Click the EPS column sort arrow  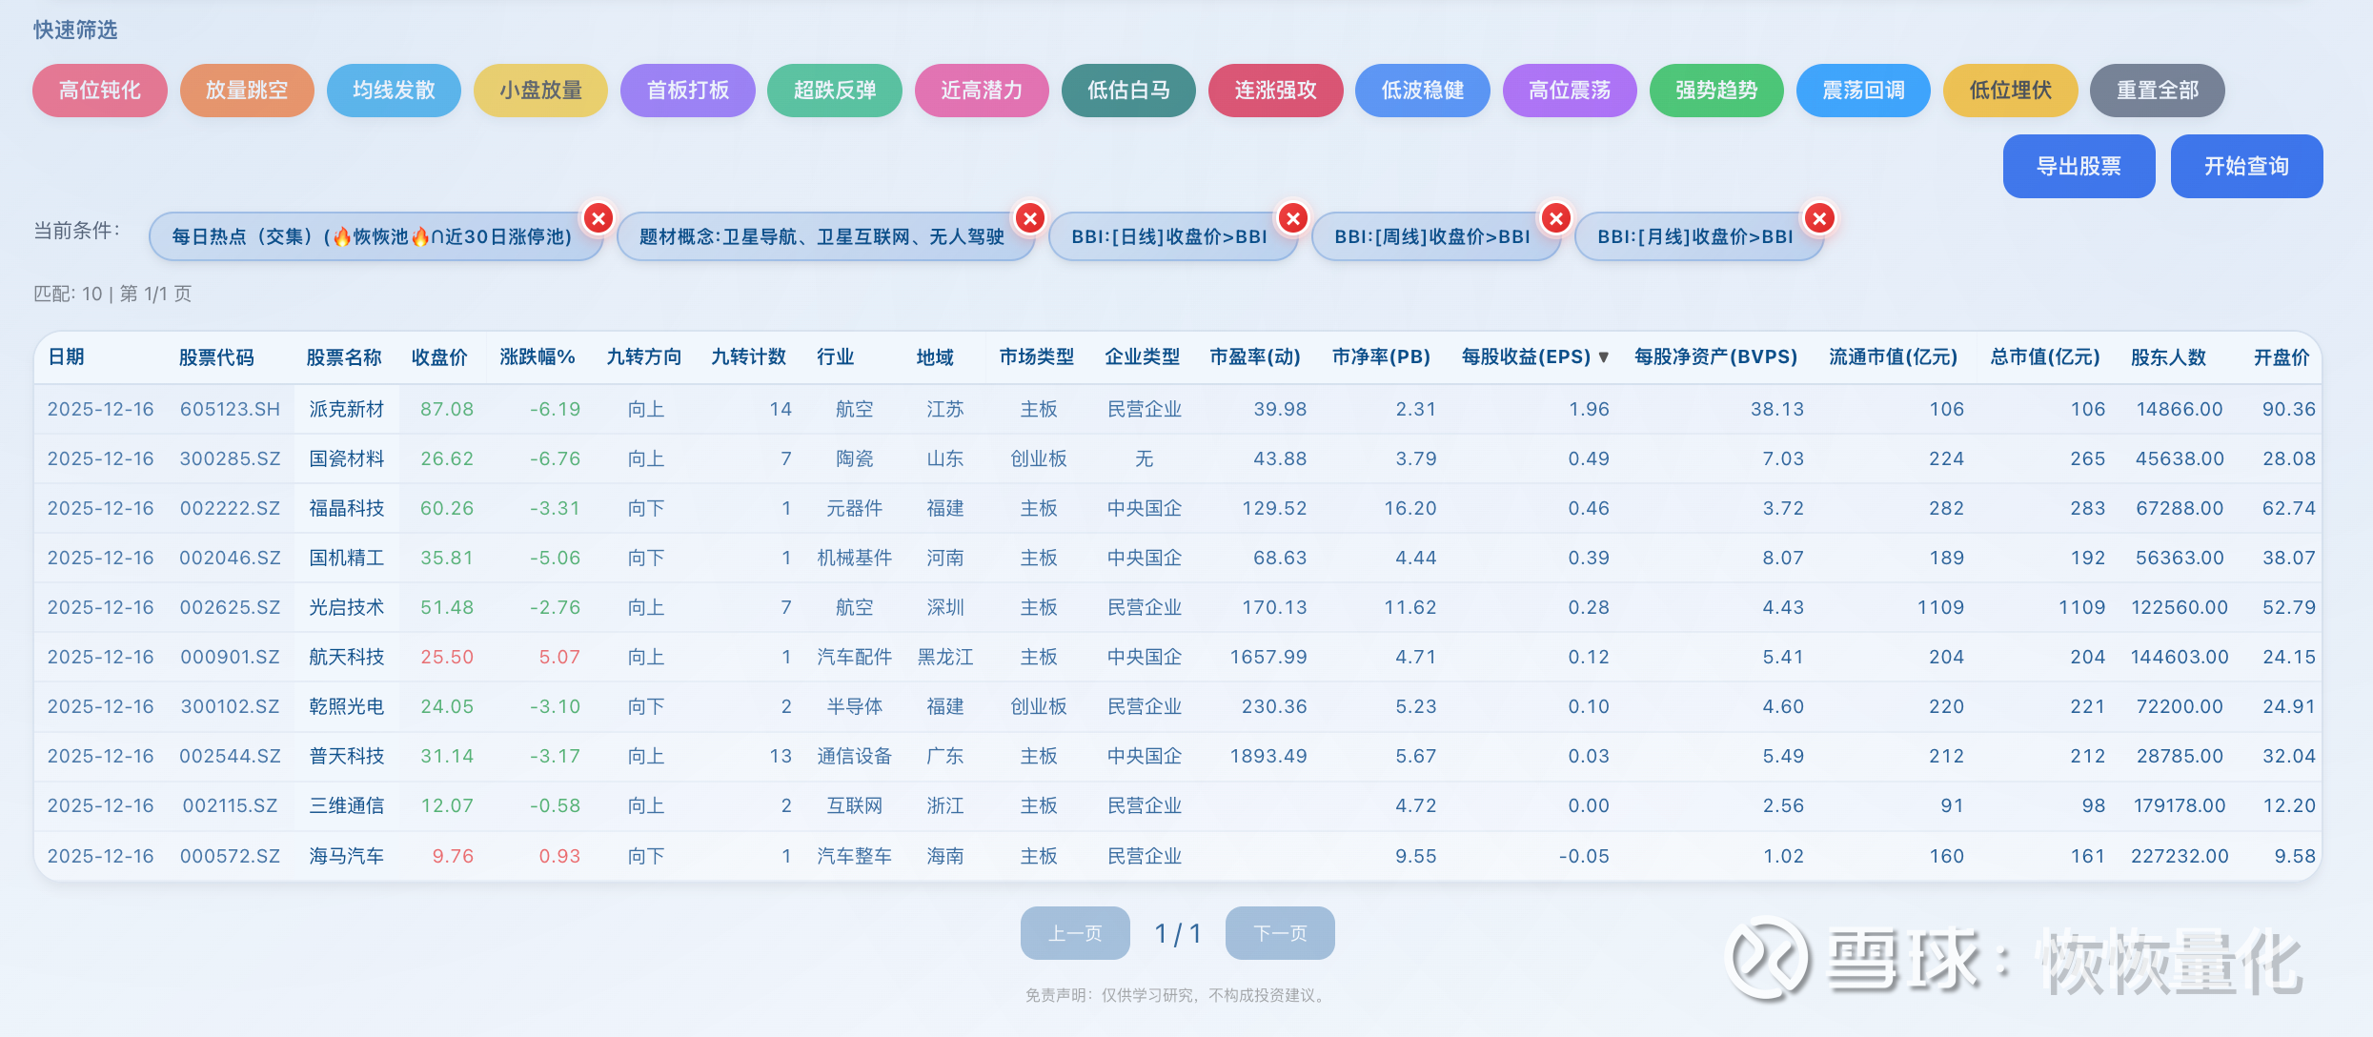pos(1604,357)
